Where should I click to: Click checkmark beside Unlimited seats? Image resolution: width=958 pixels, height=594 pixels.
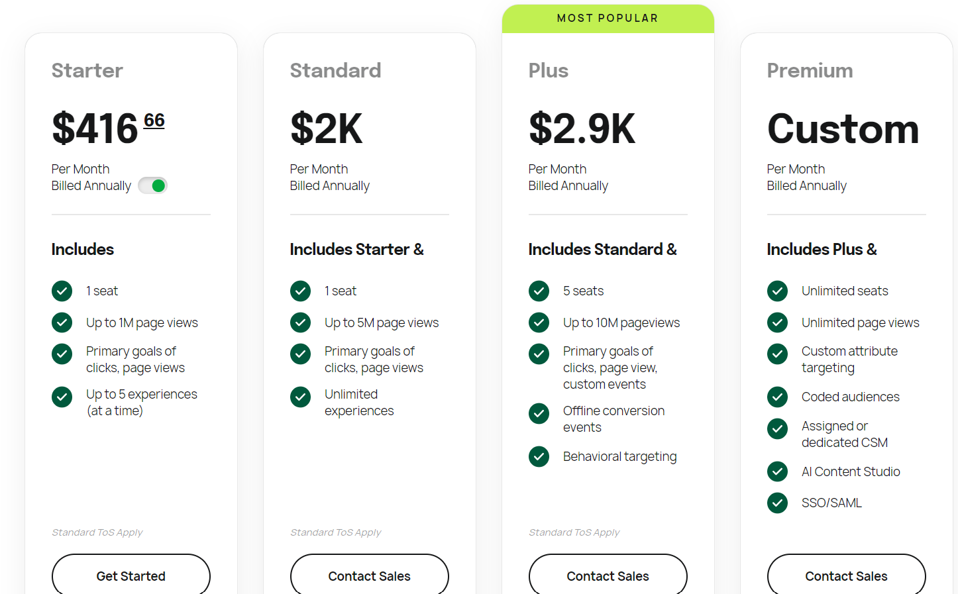pyautogui.click(x=778, y=291)
